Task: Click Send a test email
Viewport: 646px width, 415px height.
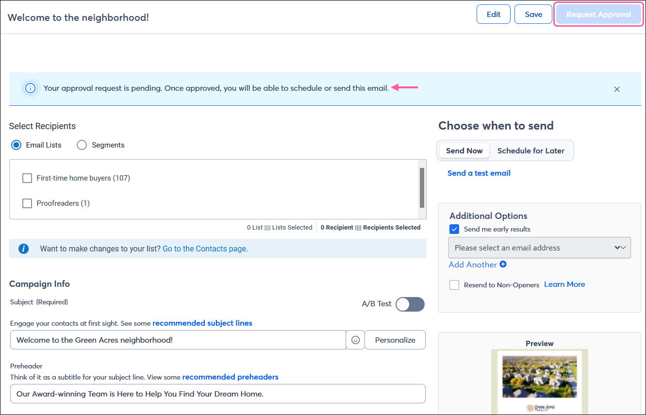Action: pyautogui.click(x=479, y=173)
